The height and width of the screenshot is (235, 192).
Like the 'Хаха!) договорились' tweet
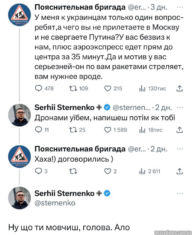point(108,171)
